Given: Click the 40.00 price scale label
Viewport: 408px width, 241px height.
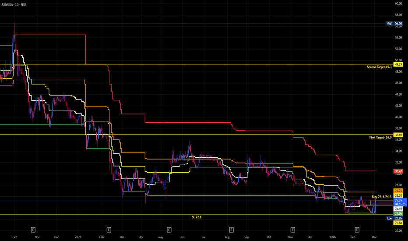Looking at the screenshot, I should click(398, 117).
